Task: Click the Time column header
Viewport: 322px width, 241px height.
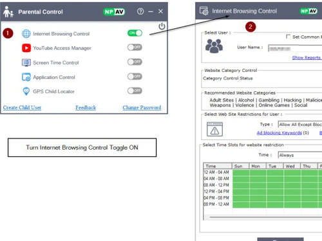Action: [218, 166]
